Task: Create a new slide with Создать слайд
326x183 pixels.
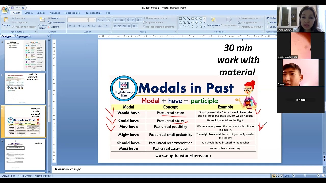Action: 42,23
